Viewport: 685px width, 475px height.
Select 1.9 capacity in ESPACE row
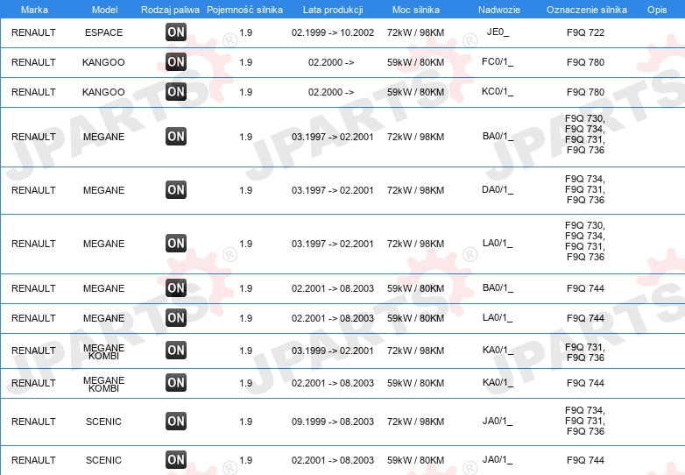246,32
